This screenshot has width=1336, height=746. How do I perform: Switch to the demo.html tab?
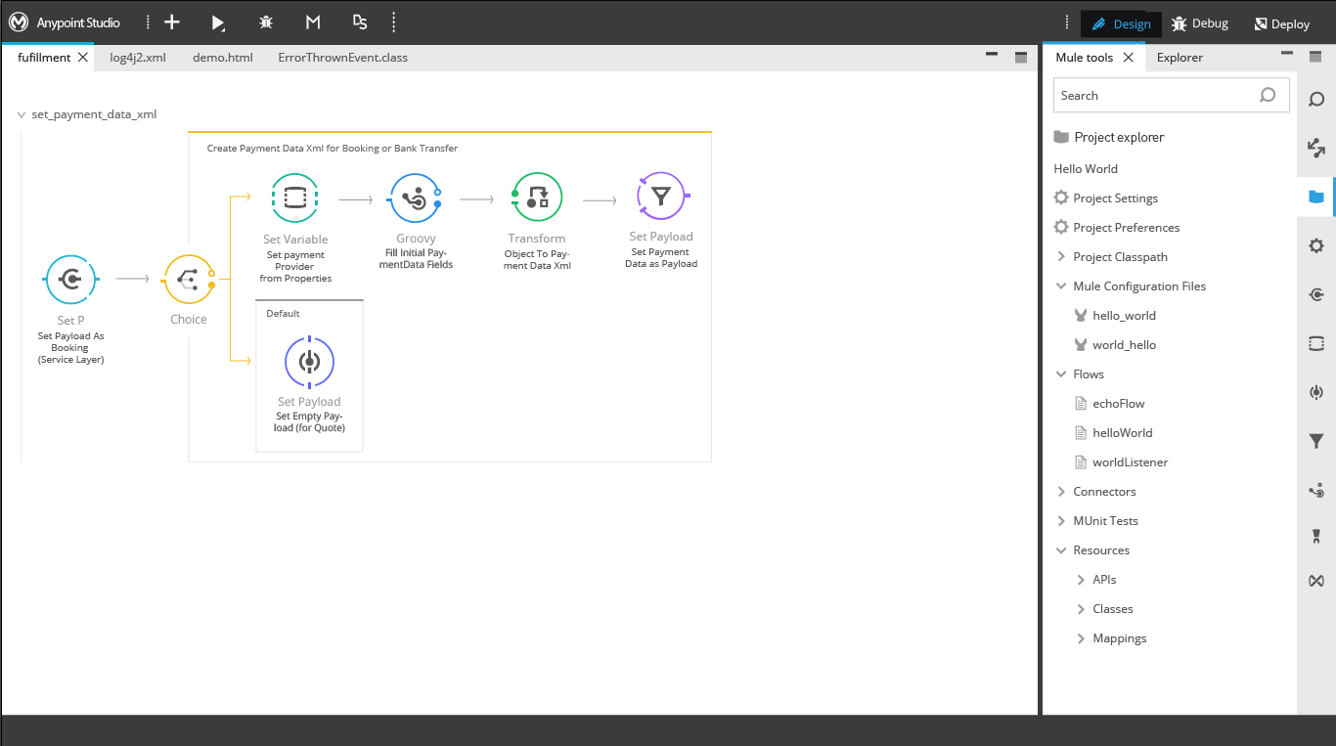point(223,58)
